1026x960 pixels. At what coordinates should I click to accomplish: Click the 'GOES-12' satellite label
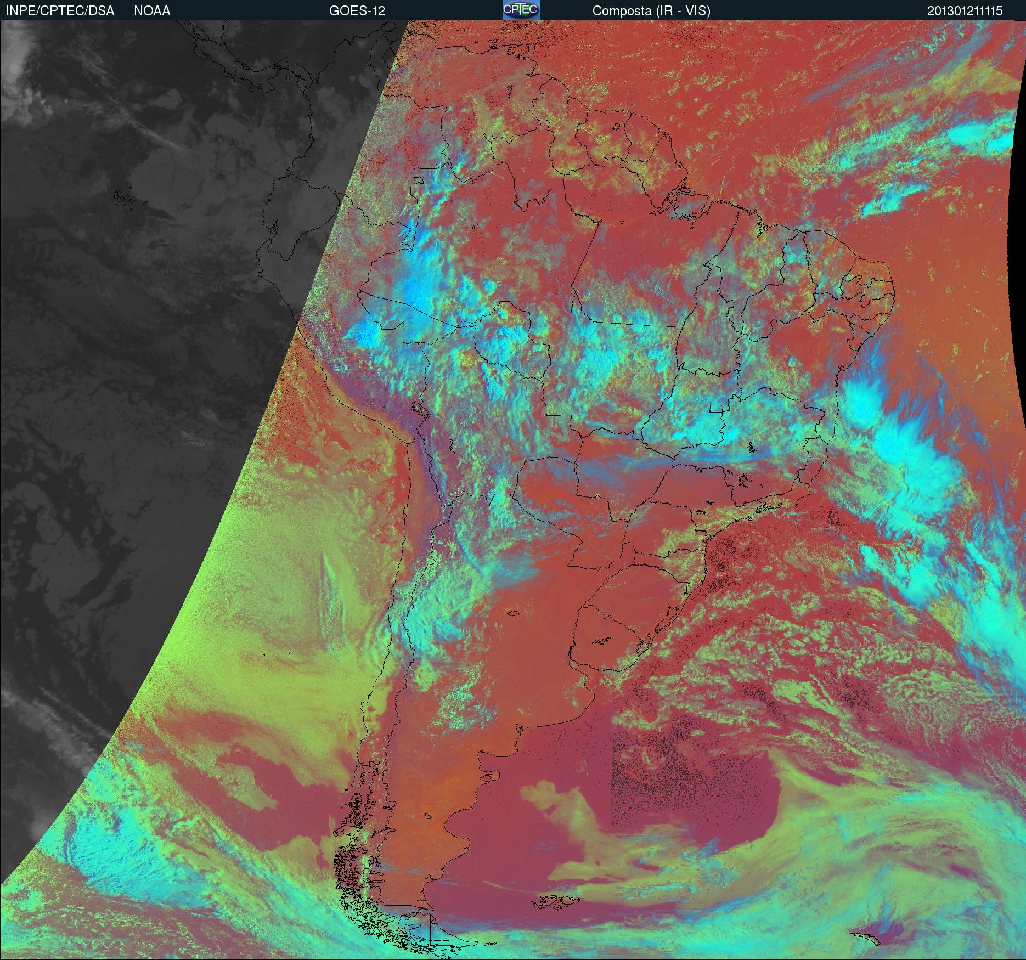pos(357,11)
